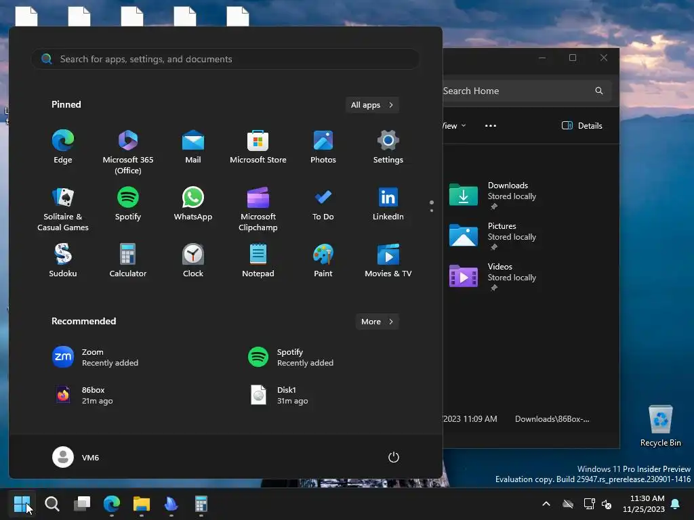Launch Solitaire & Casual Games
Image resolution: width=694 pixels, height=520 pixels.
63,209
